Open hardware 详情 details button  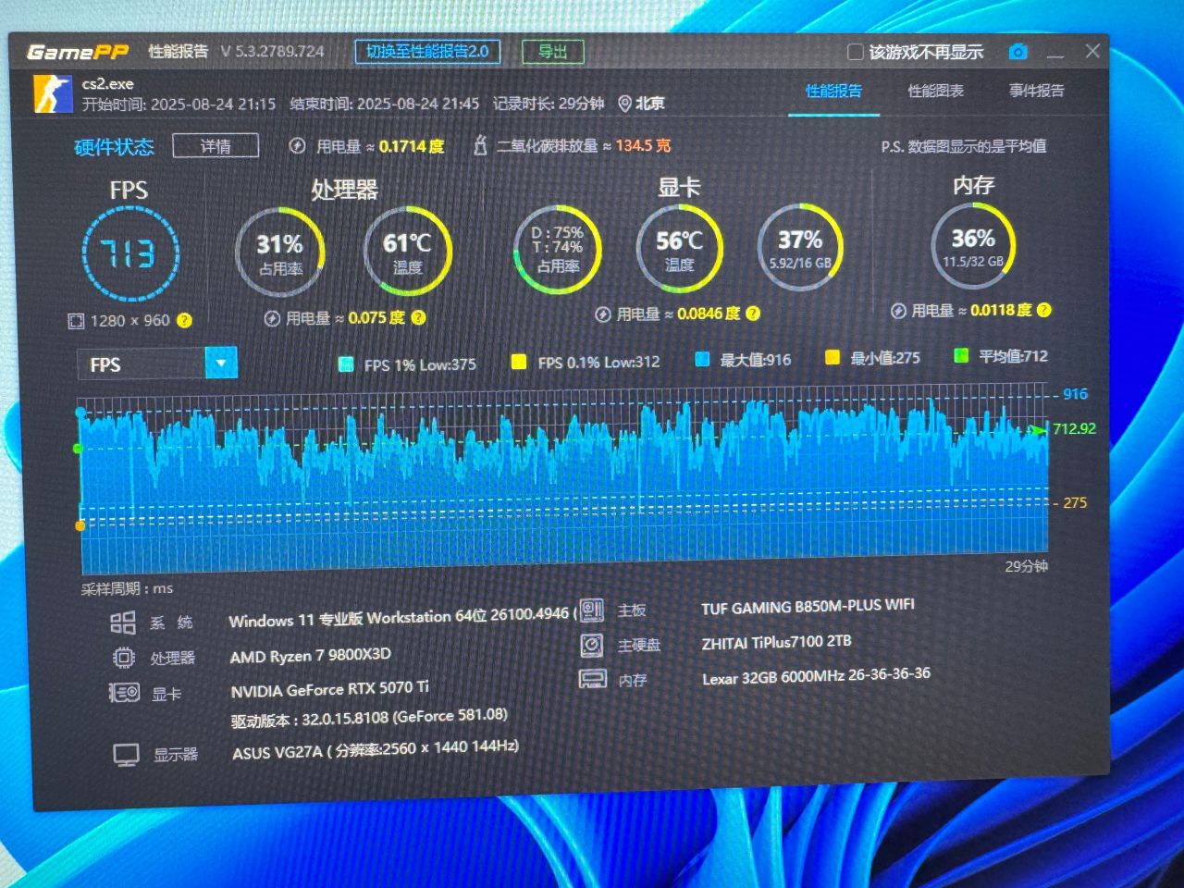click(x=216, y=146)
